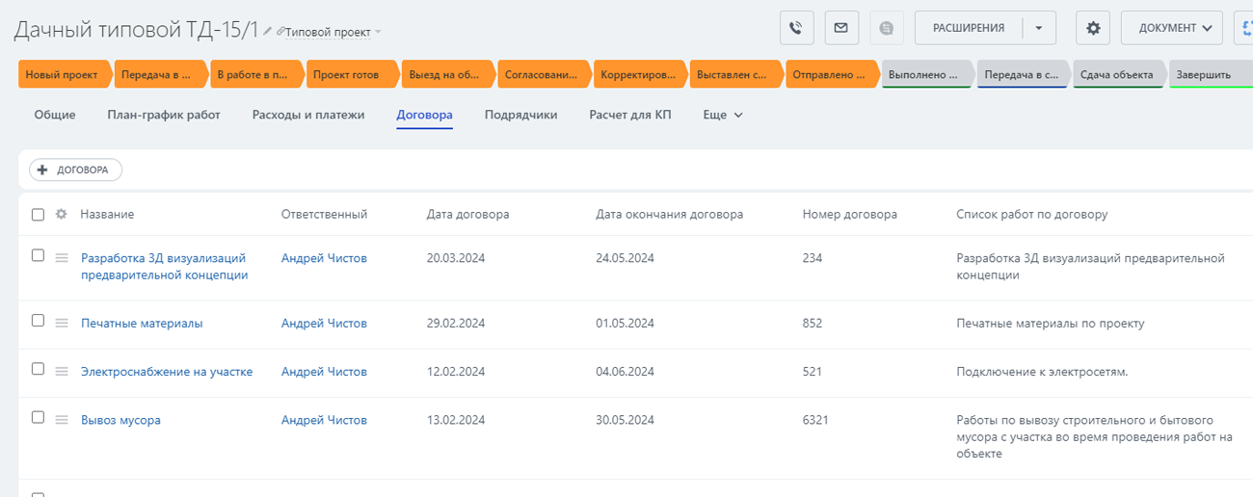
Task: Click the Завершить stage in progress bar
Action: 1204,74
